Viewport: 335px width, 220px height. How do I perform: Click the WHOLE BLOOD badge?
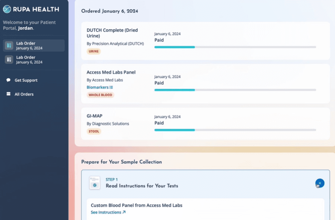click(100, 95)
